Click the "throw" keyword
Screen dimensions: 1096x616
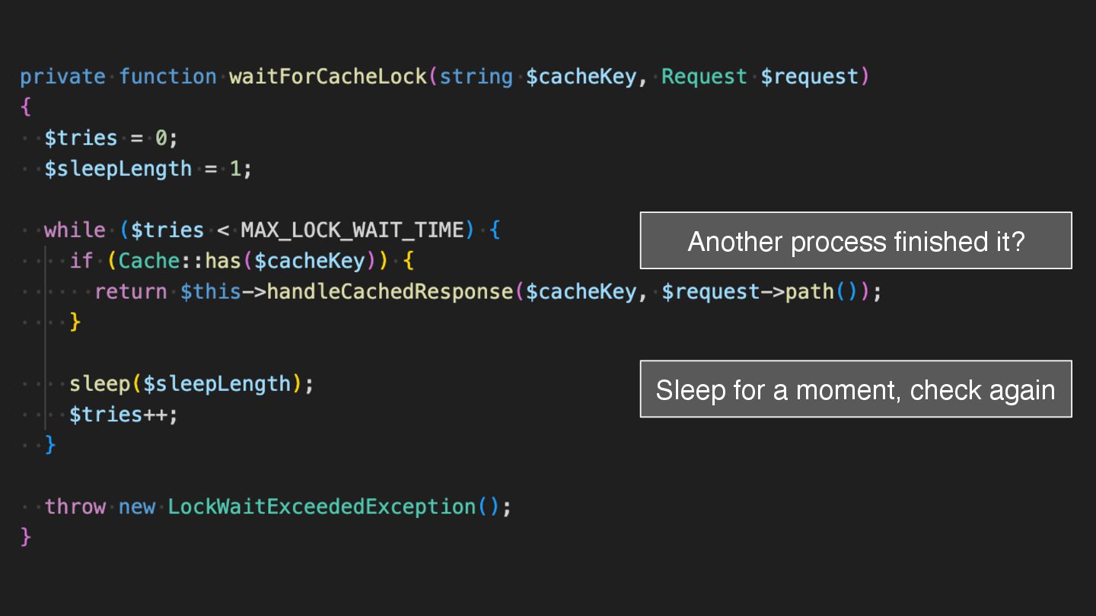tap(75, 507)
